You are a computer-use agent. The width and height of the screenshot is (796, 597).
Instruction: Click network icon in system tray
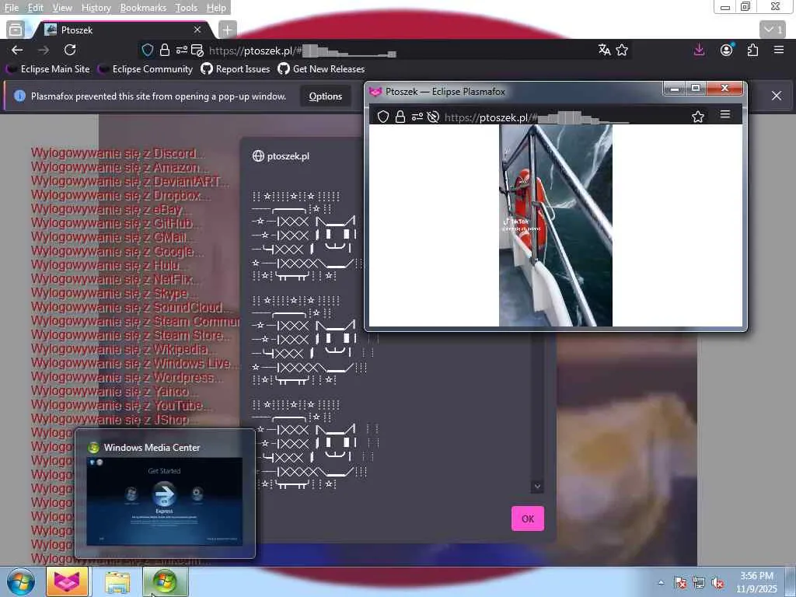point(699,583)
